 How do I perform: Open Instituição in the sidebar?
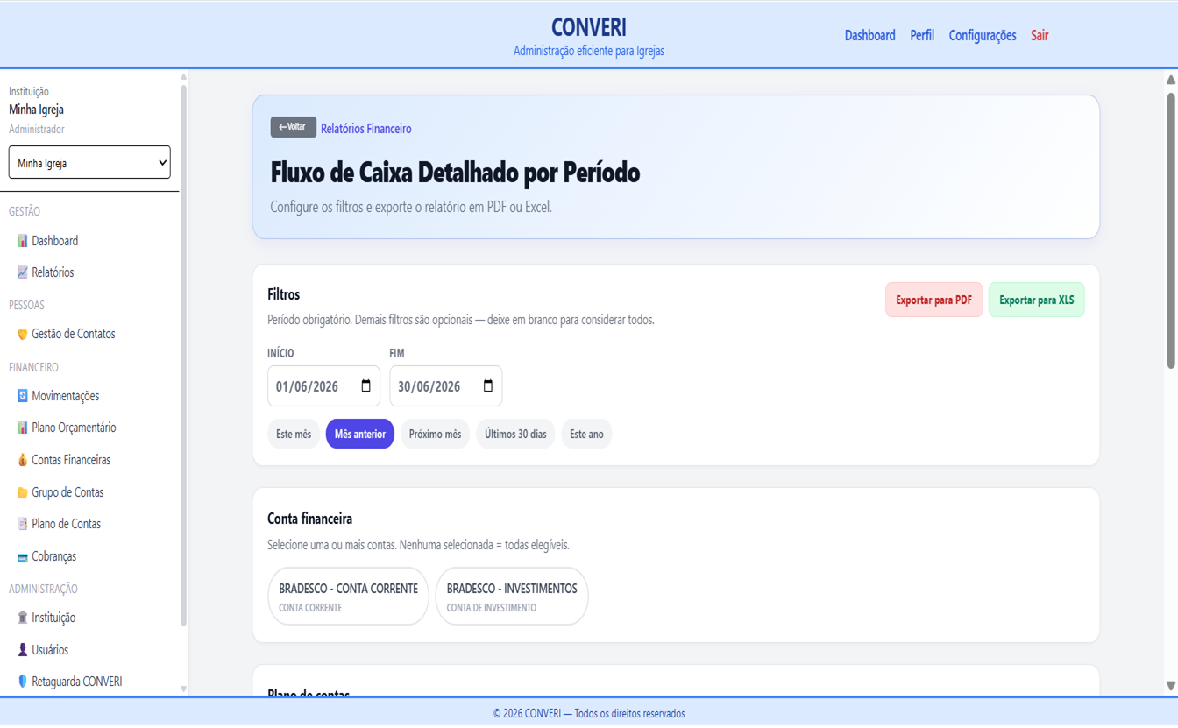click(x=53, y=618)
